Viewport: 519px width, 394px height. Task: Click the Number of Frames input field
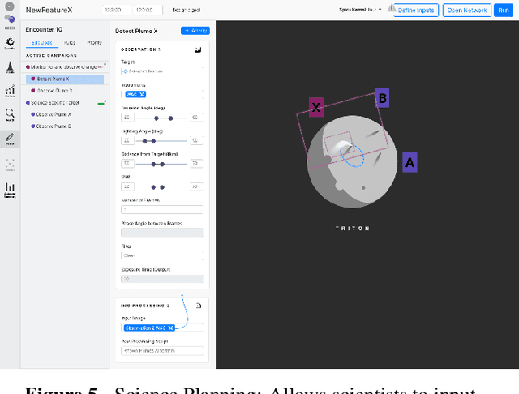pyautogui.click(x=161, y=209)
